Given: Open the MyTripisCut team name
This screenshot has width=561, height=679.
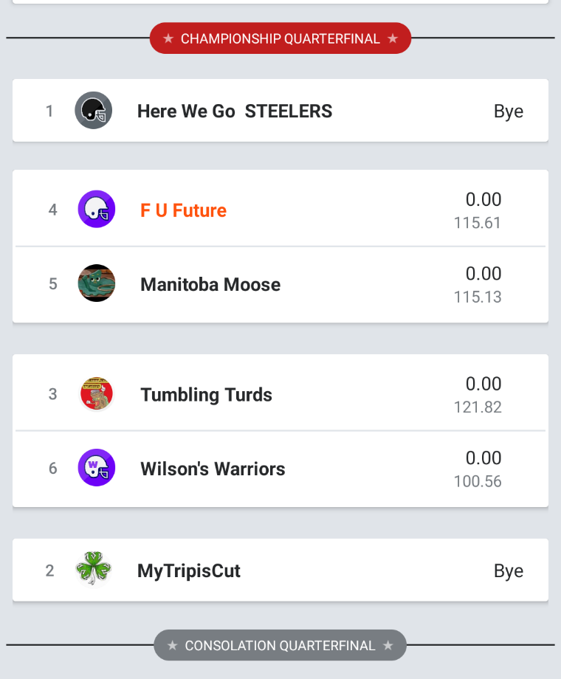Looking at the screenshot, I should point(188,571).
